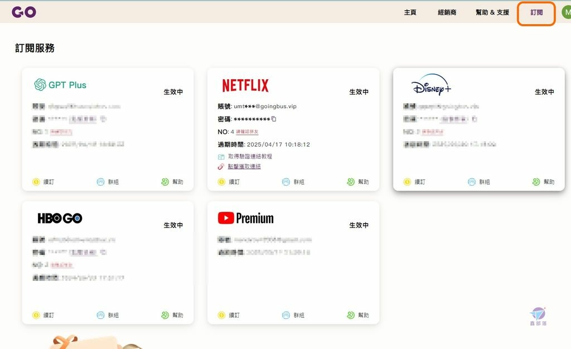Click the book icon beside 取得驗證連結教程
This screenshot has height=349, width=571.
(221, 157)
